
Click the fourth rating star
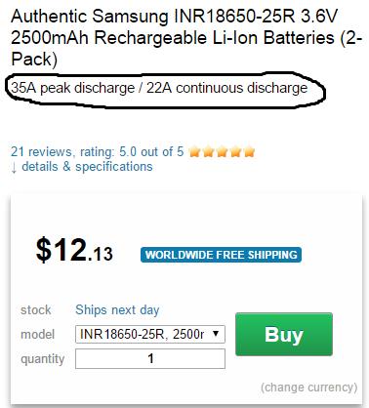click(x=235, y=151)
